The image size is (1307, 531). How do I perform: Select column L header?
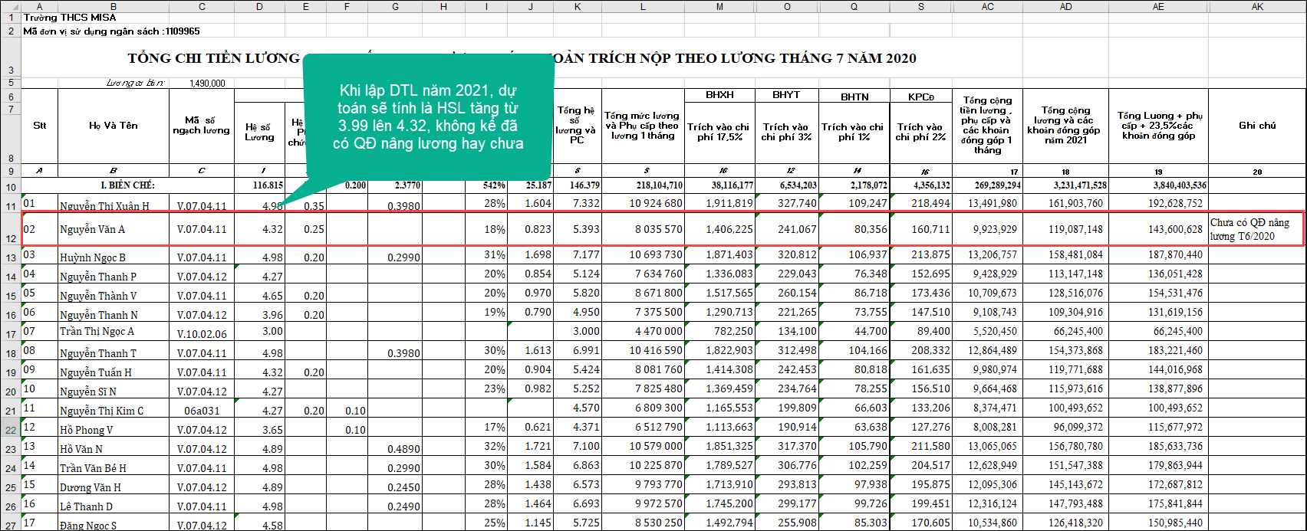click(x=643, y=6)
